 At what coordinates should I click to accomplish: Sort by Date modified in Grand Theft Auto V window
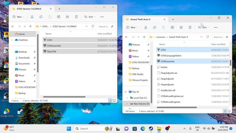(218, 44)
